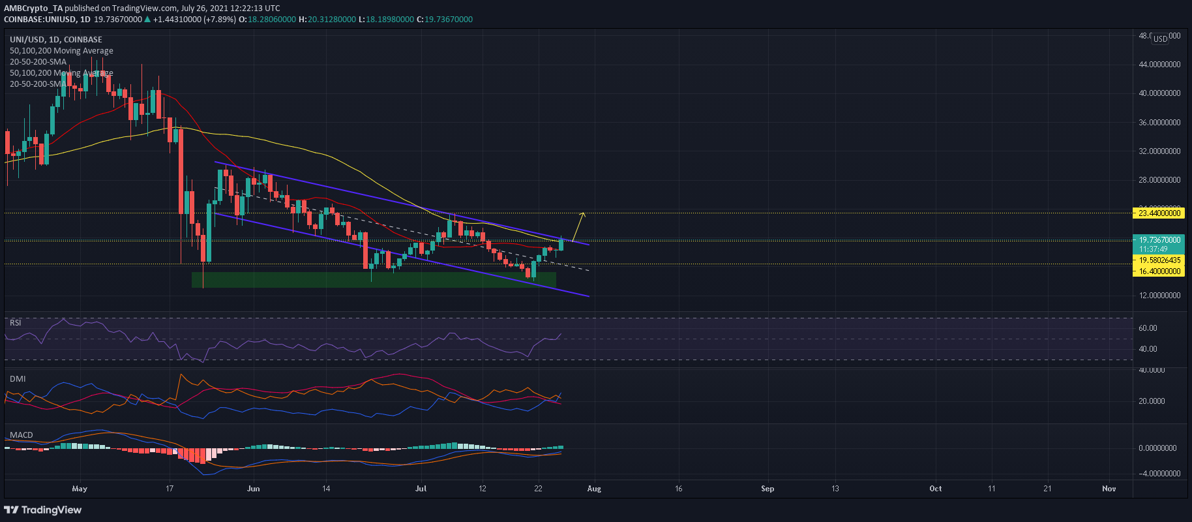Select the RSI pane label

pyautogui.click(x=15, y=323)
